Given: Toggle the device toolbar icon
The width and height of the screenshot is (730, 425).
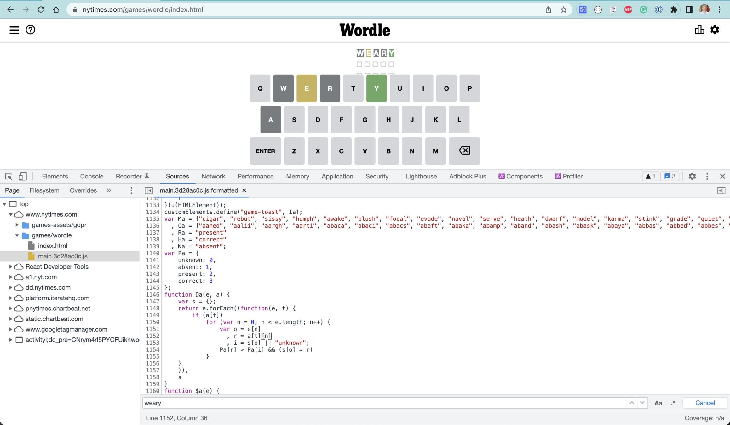Looking at the screenshot, I should 22,176.
